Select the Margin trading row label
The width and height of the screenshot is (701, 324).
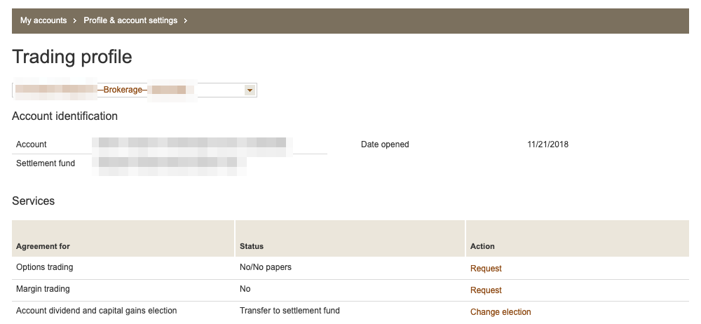[x=43, y=289]
